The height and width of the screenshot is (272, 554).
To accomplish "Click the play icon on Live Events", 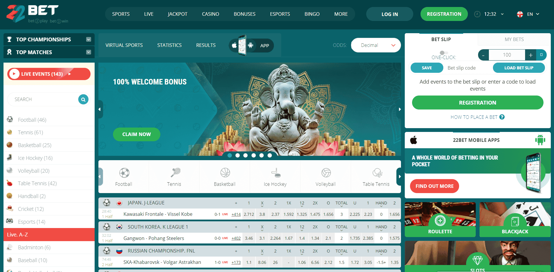I will (14, 74).
